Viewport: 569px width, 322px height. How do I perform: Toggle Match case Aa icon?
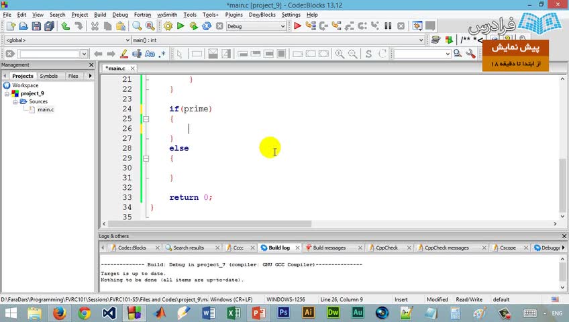point(150,54)
